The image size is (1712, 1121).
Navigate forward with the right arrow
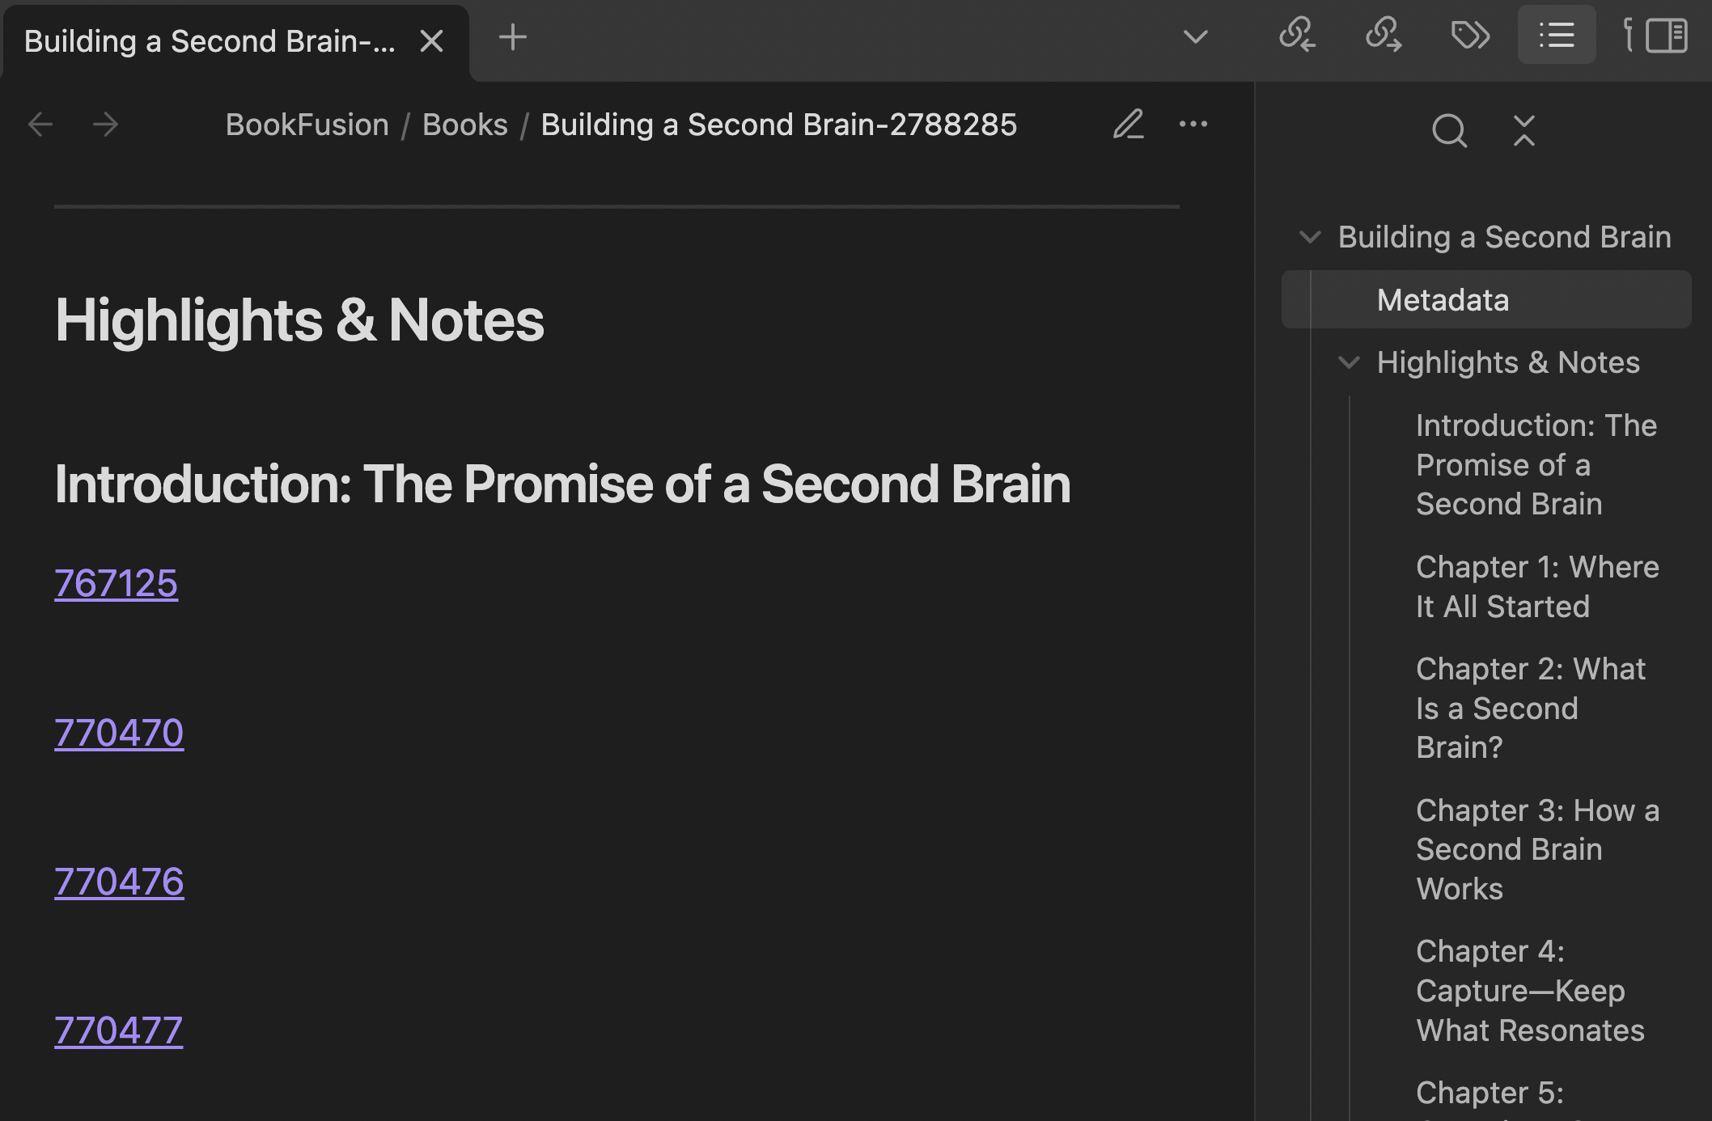click(x=105, y=125)
